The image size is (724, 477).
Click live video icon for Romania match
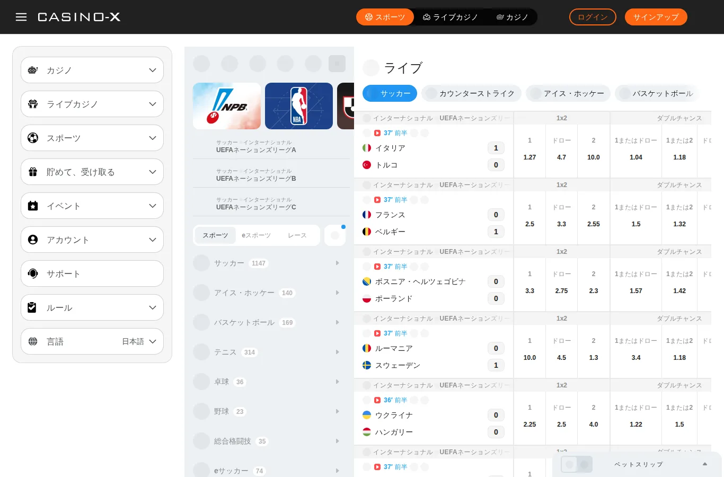tap(377, 333)
